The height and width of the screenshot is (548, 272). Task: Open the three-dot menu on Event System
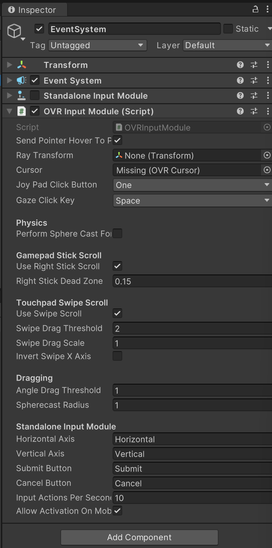click(x=268, y=80)
